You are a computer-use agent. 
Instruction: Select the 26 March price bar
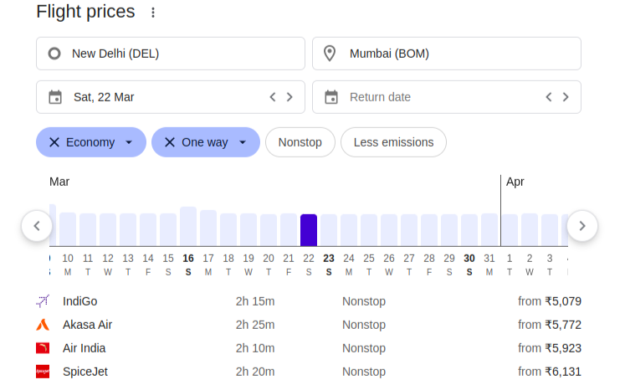(388, 230)
